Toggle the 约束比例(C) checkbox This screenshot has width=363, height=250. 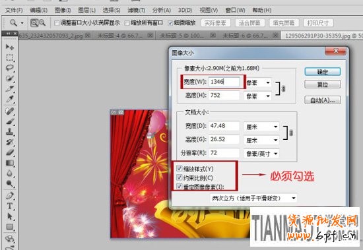(179, 177)
